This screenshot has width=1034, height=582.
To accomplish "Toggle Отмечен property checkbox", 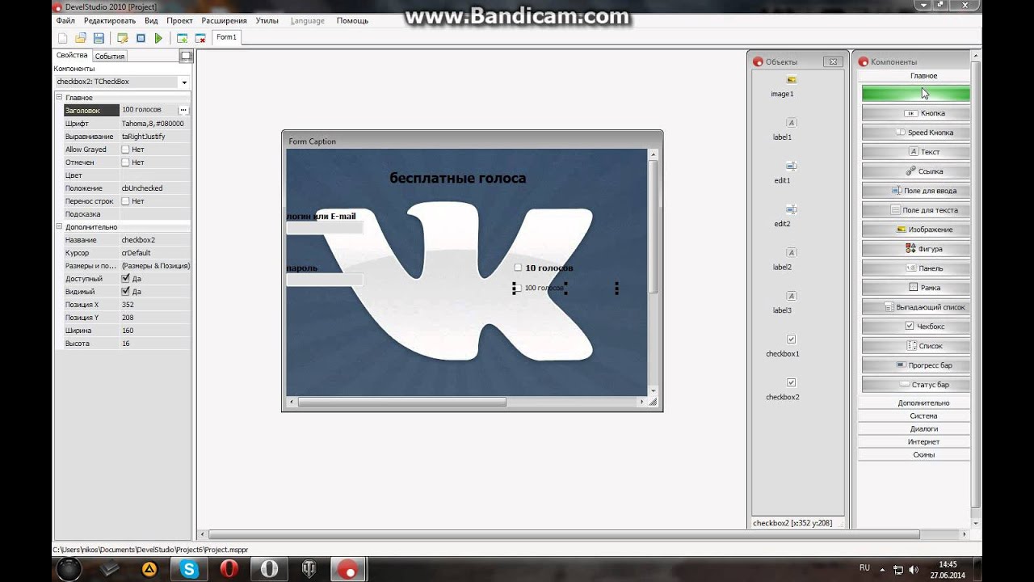I will [125, 162].
